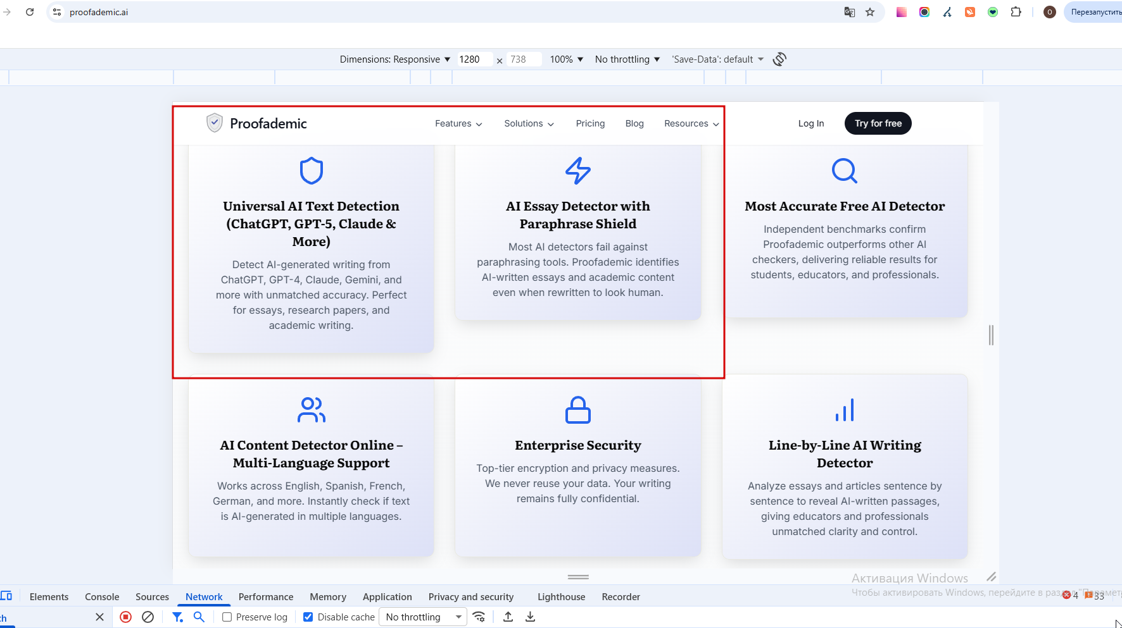
Task: Click the 'Enterprise Security' card heading
Action: [x=578, y=445]
